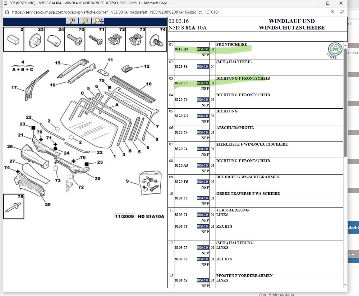Click the URL address bar field

click(x=167, y=12)
